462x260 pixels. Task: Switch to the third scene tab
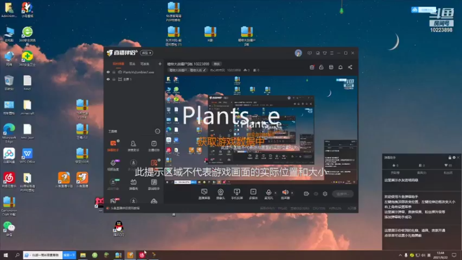click(144, 64)
